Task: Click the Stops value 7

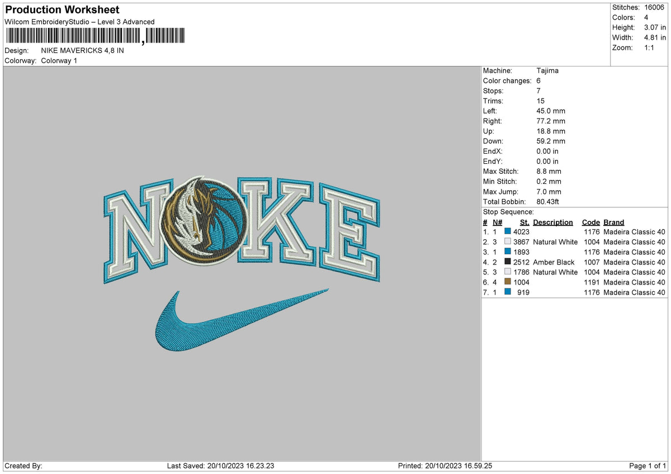Action: click(538, 91)
